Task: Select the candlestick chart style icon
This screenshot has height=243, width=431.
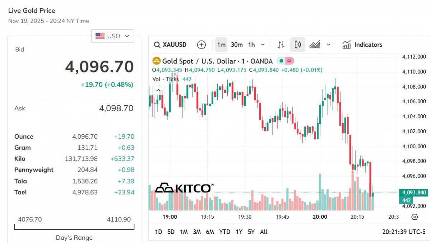Action: tap(297, 45)
